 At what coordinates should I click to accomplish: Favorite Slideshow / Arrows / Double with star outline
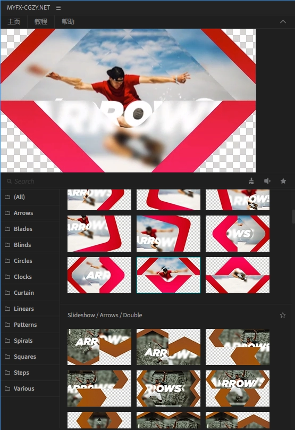pos(283,315)
